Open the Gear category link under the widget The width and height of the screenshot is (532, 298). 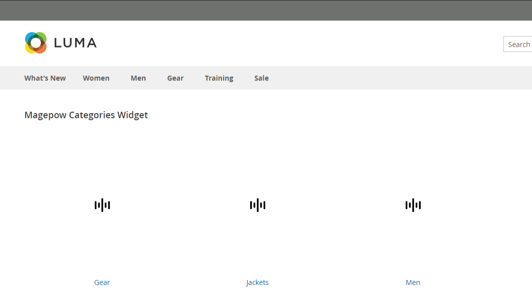coord(102,282)
